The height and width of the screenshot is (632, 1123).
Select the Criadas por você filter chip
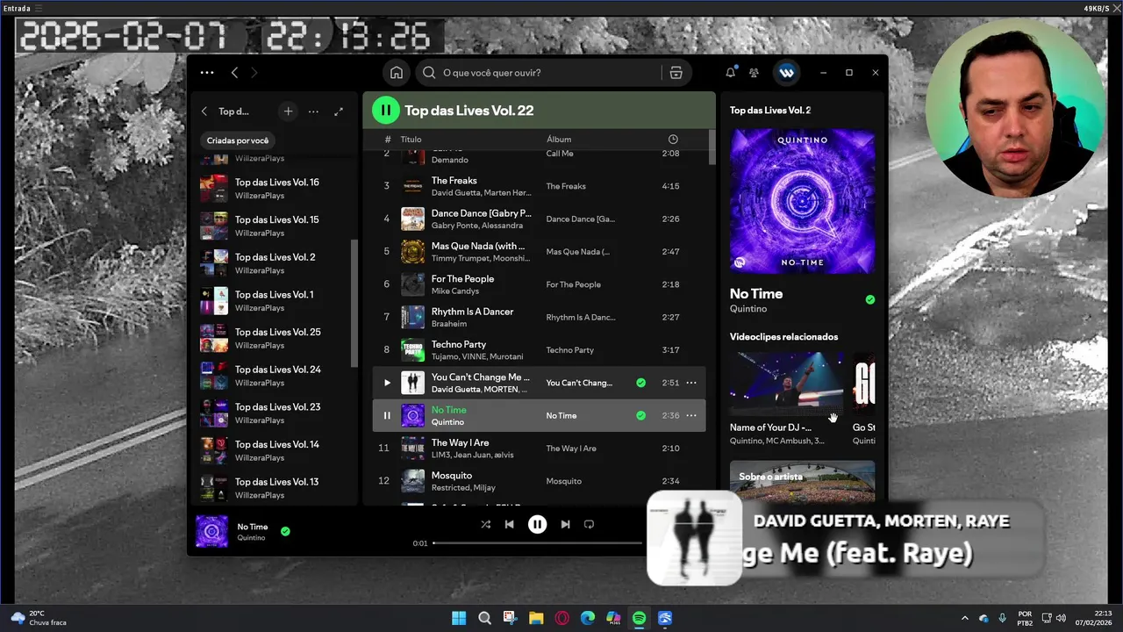tap(238, 140)
